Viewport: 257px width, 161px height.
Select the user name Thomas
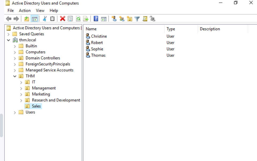pos(98,55)
